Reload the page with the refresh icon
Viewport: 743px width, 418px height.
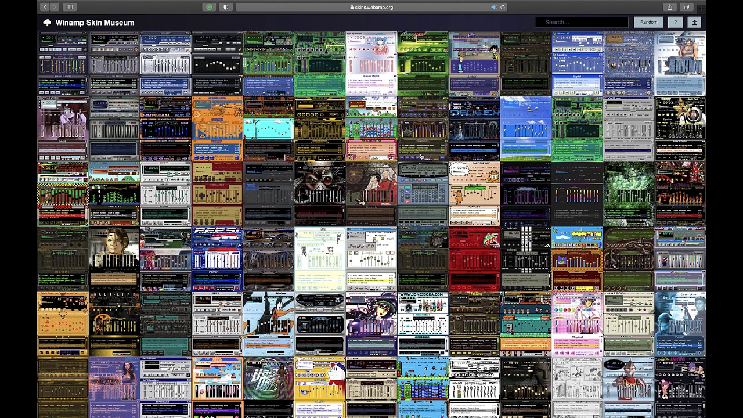[x=503, y=7]
